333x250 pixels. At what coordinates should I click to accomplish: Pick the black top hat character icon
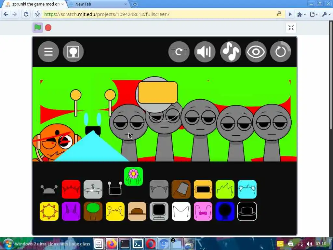(x=247, y=211)
